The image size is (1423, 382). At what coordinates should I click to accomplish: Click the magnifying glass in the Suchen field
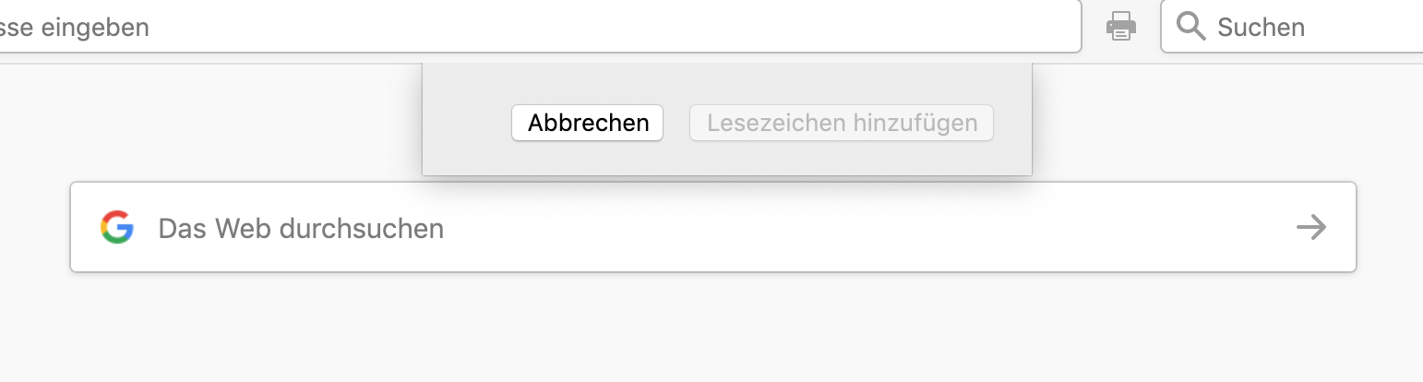1191,27
